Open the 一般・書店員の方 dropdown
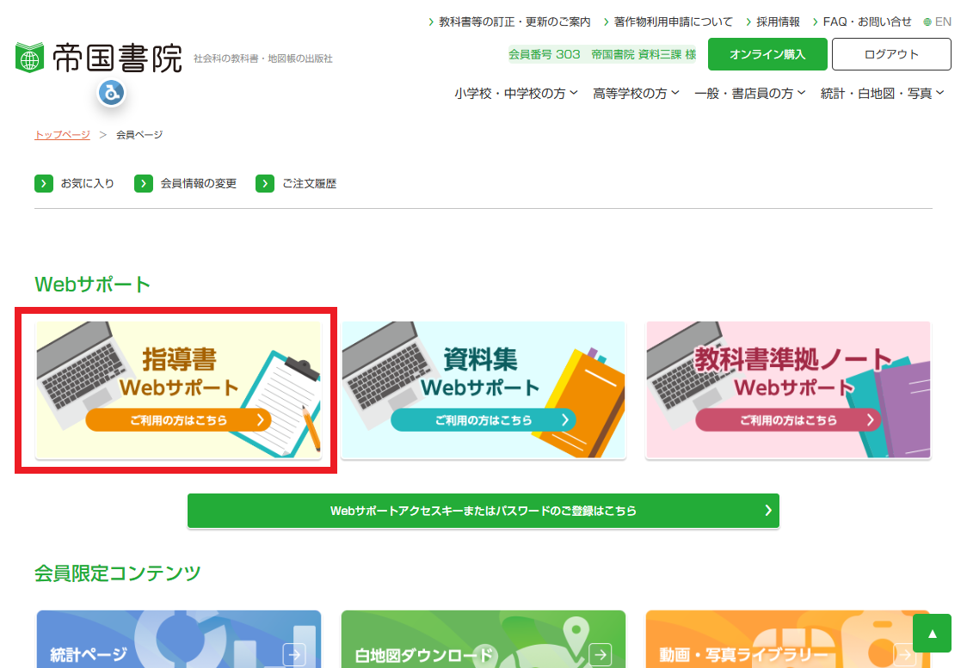Viewport: 967px width, 668px height. pos(749,94)
